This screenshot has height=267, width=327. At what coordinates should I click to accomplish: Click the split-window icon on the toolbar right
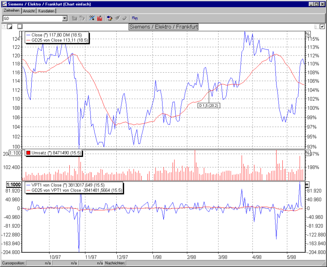[x=134, y=18]
